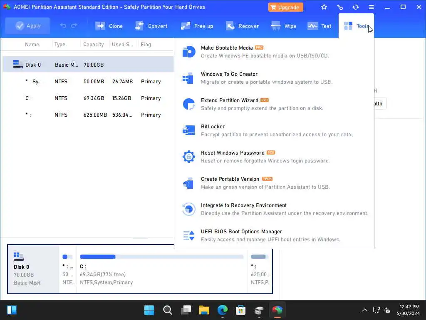Click the refresh reload icon in title bar
Viewport: 426px width, 320px height.
356,7
